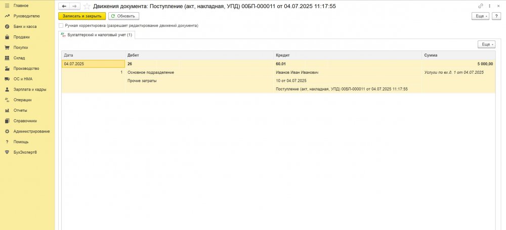Open the Администрирование settings section
Viewport: 506px width, 230px height.
[31, 131]
